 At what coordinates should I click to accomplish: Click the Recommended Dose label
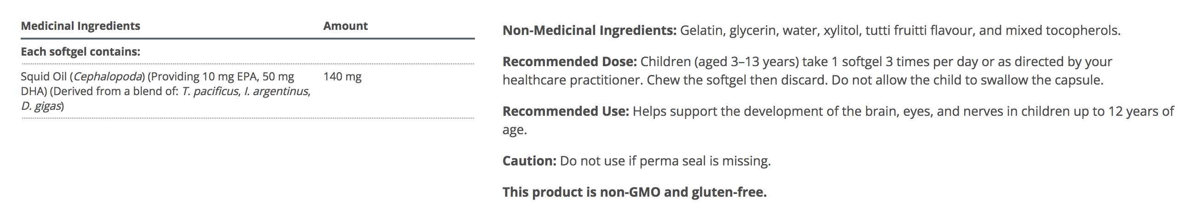click(570, 62)
